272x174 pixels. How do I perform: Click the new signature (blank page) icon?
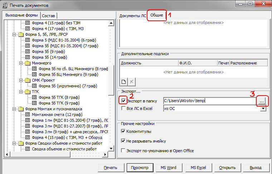[x=124, y=82]
